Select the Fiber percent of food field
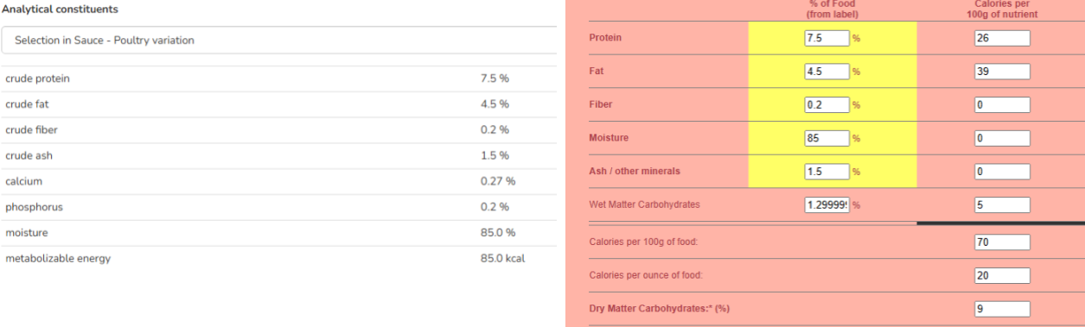 click(827, 104)
